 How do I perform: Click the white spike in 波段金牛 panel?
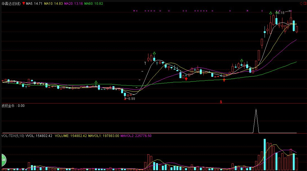coord(256,121)
